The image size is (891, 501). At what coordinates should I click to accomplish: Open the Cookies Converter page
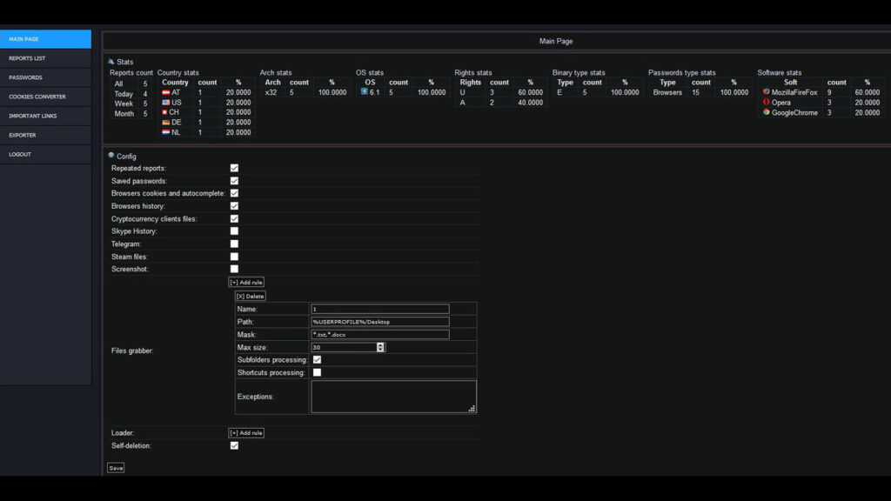45,97
